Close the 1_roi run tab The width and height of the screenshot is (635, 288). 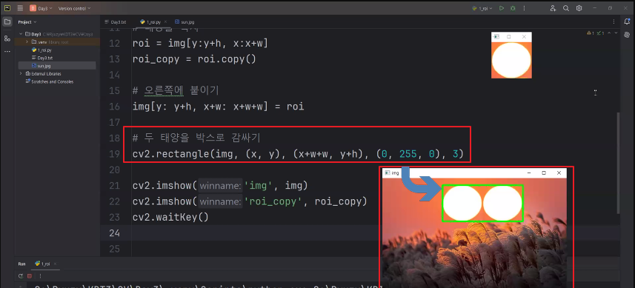[55, 264]
